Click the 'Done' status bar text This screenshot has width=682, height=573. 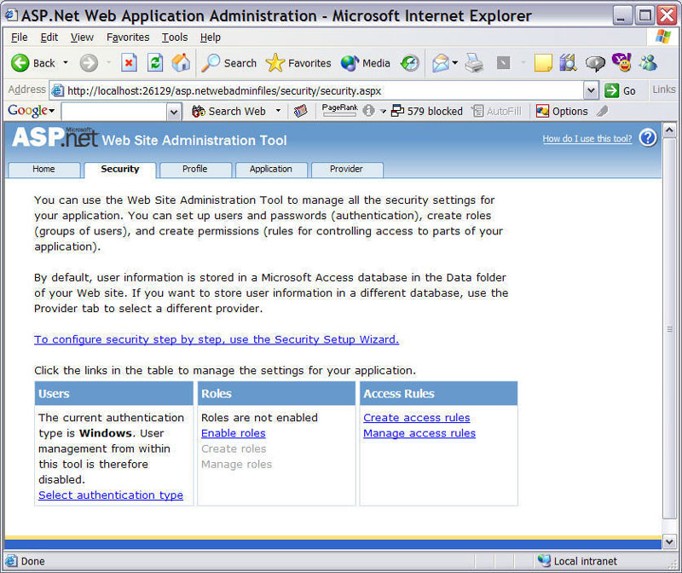coord(32,561)
